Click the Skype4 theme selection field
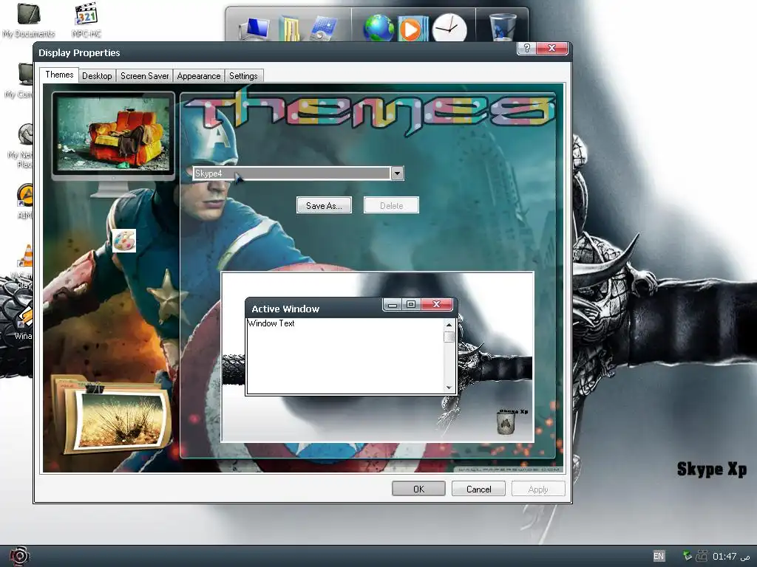This screenshot has height=567, width=757. [x=291, y=173]
